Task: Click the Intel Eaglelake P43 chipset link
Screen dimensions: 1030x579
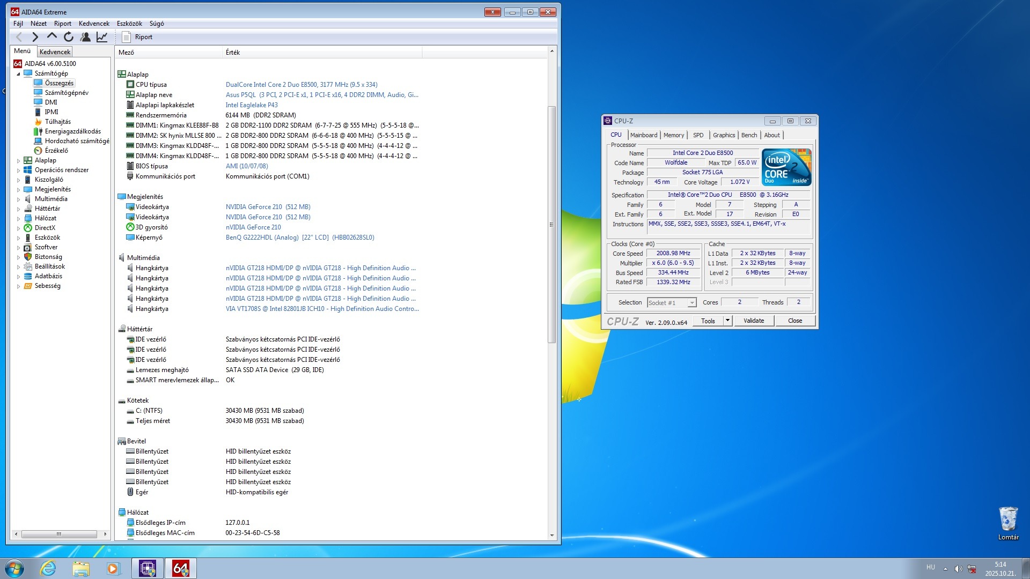Action: pos(252,105)
